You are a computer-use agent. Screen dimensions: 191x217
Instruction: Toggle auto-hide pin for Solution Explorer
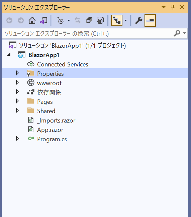173,7
